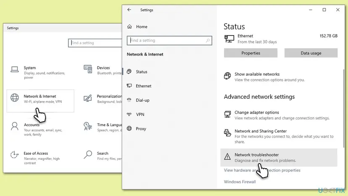Click Find a setting field in back window

(95, 42)
